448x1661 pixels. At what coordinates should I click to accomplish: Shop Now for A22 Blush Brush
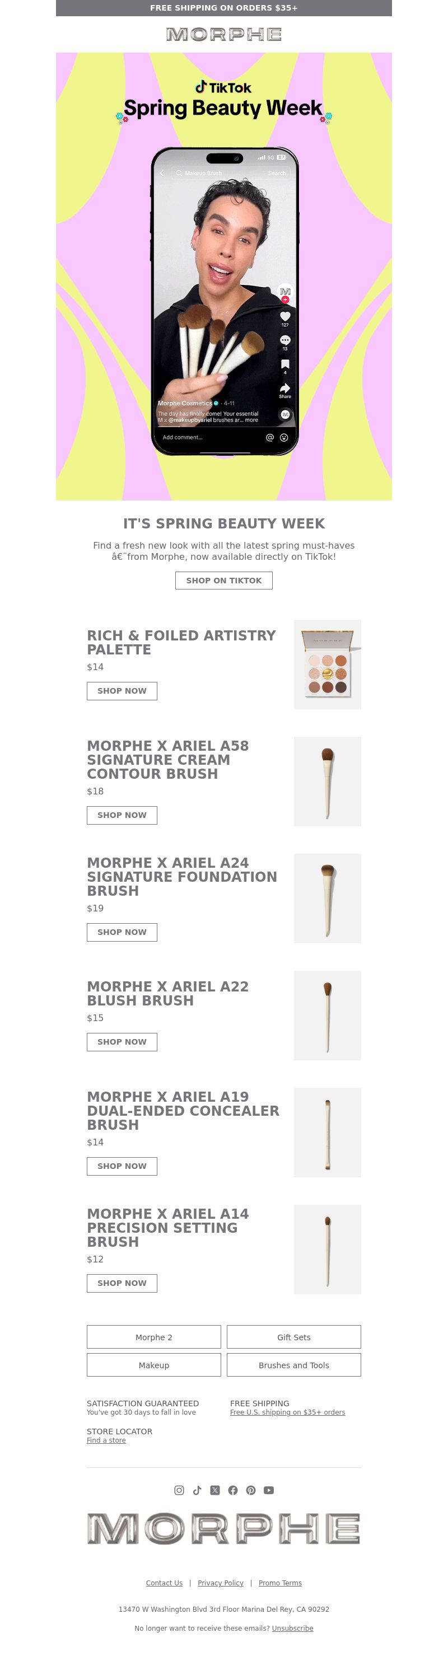tap(122, 1041)
